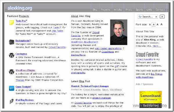The image size is (174, 112).
Task: Open the Photo navigation tab
Action: [129, 10]
